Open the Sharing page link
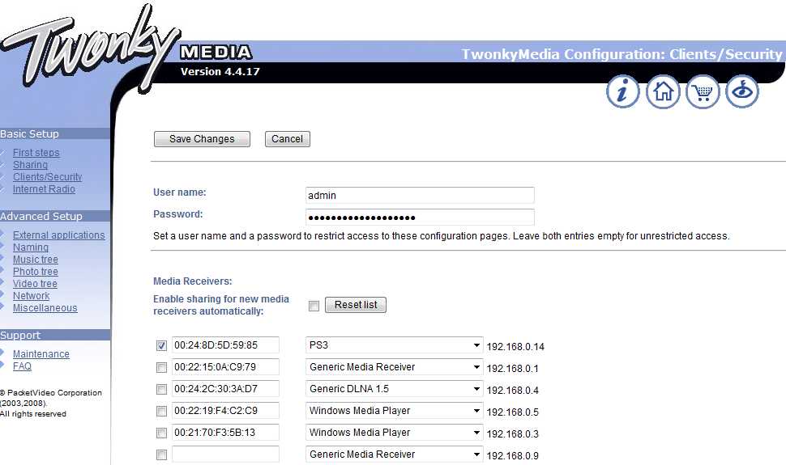The width and height of the screenshot is (786, 465). coord(30,165)
